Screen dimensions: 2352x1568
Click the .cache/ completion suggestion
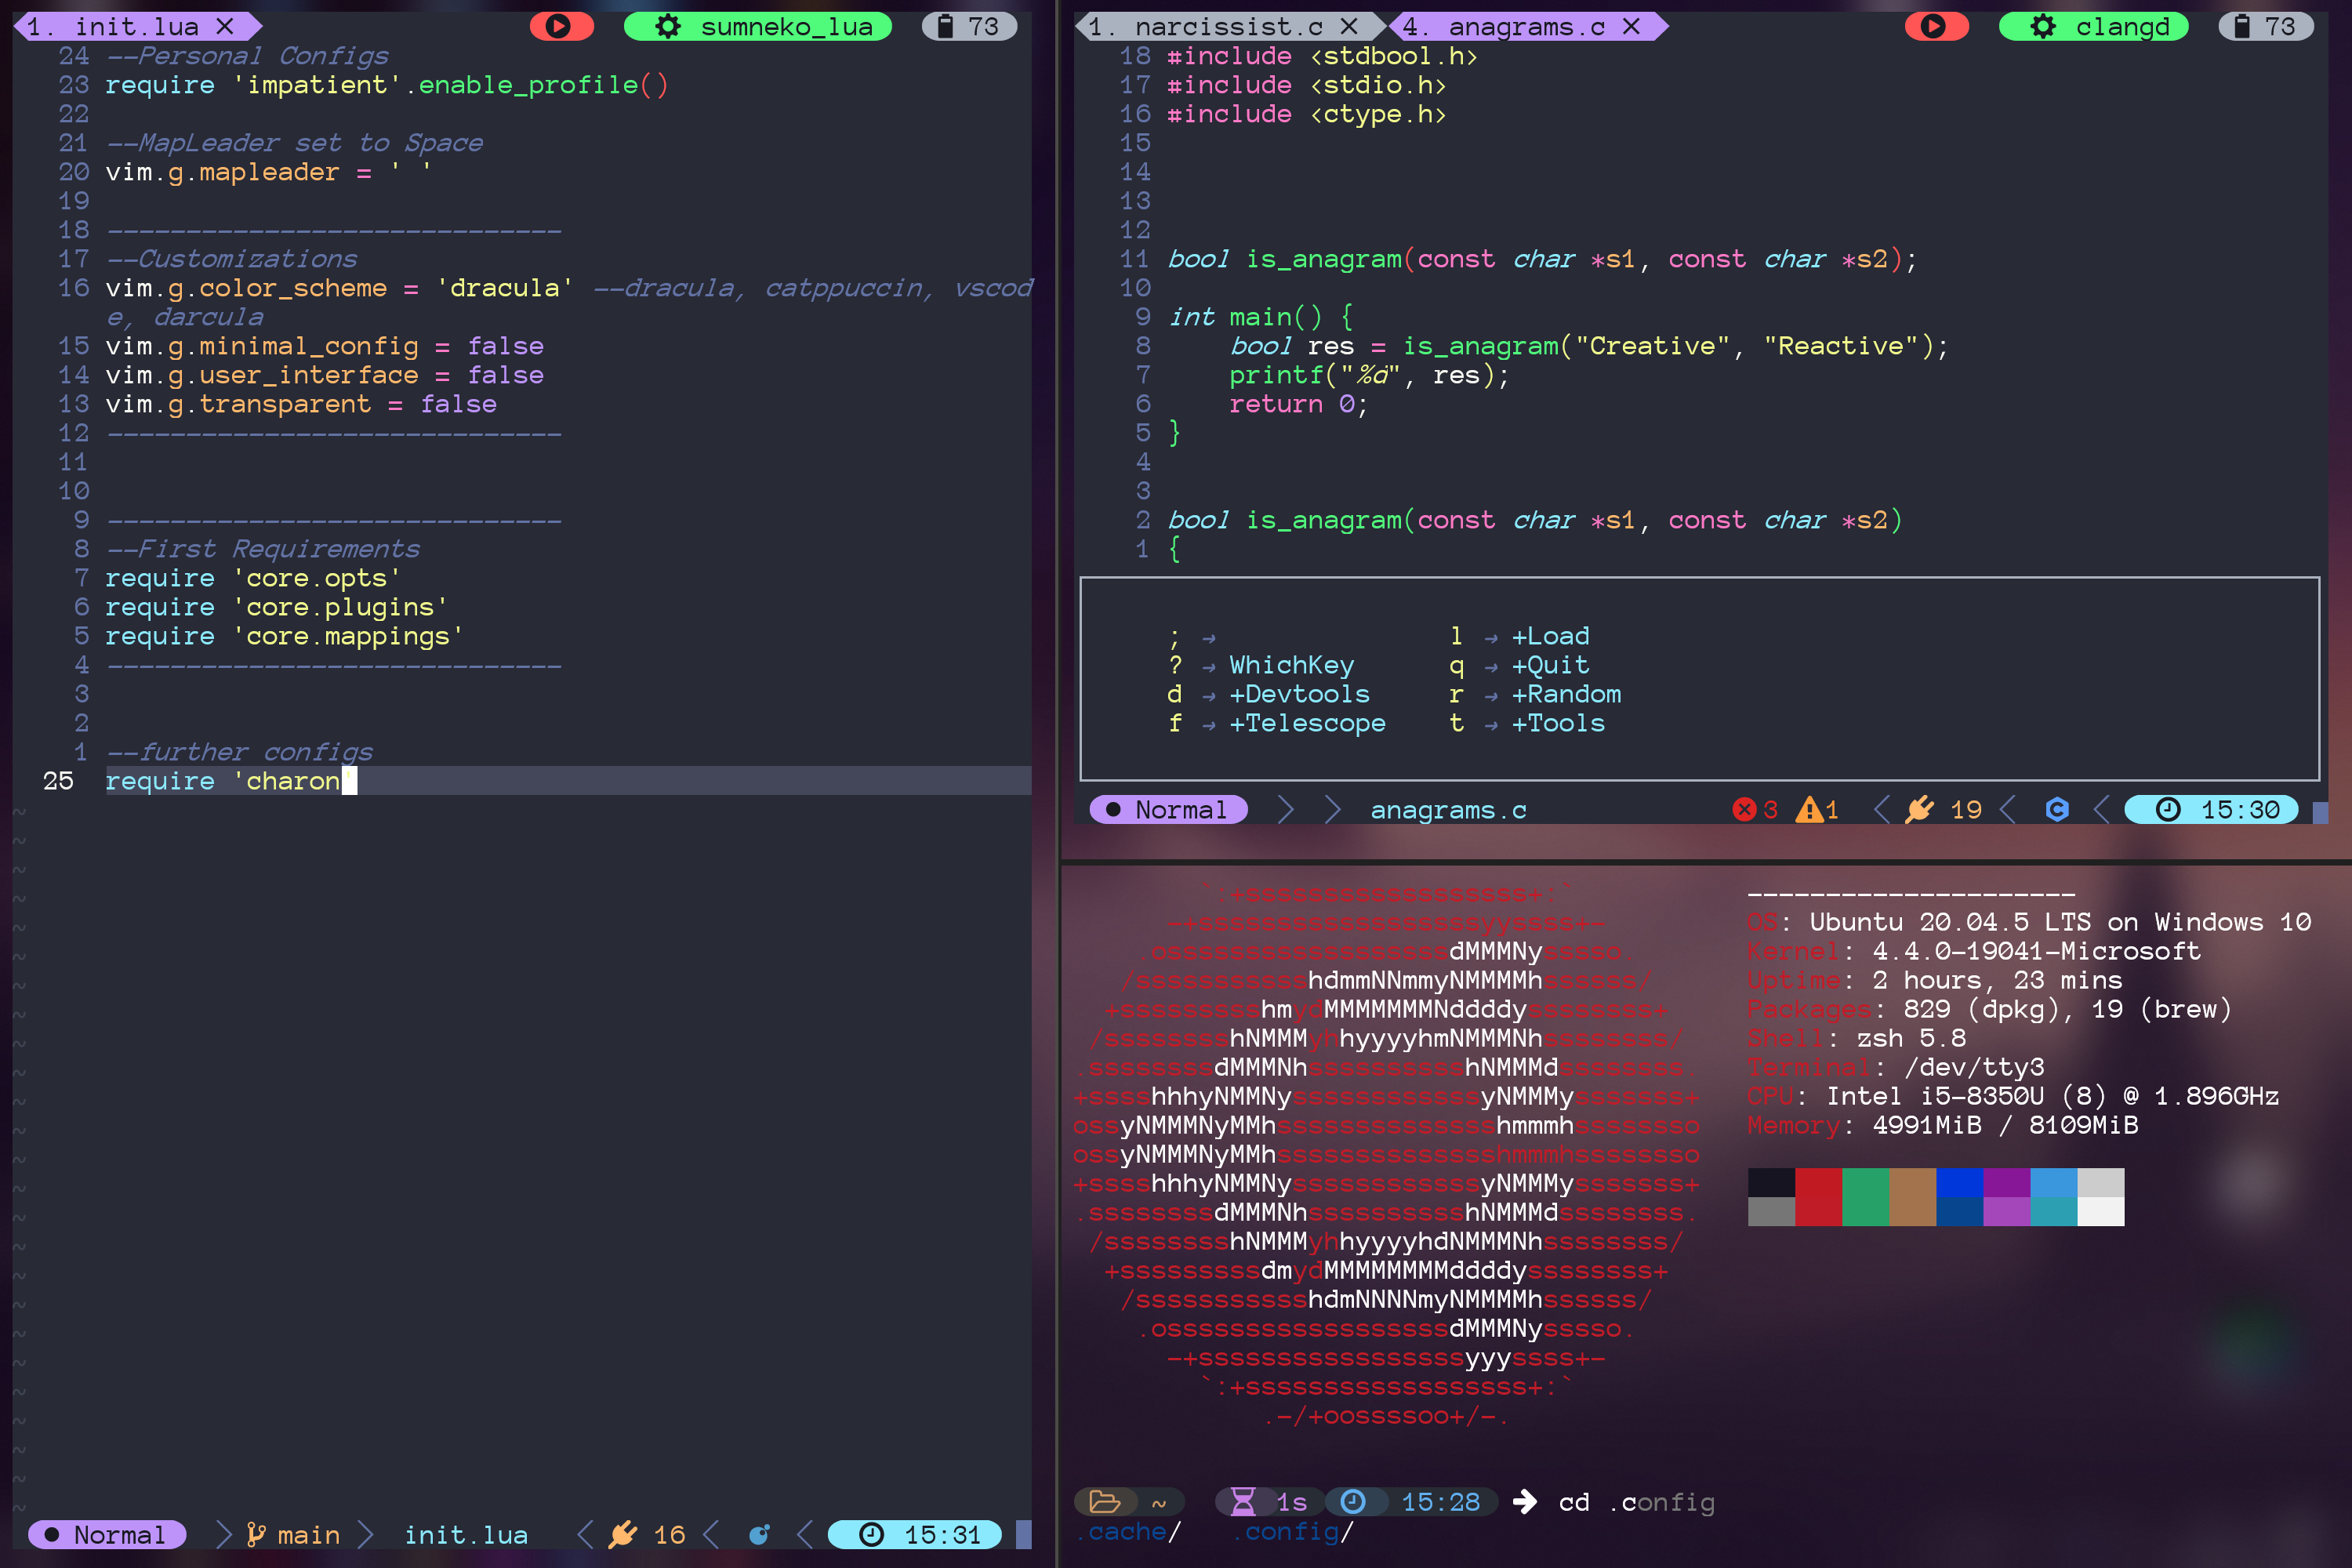1128,1531
